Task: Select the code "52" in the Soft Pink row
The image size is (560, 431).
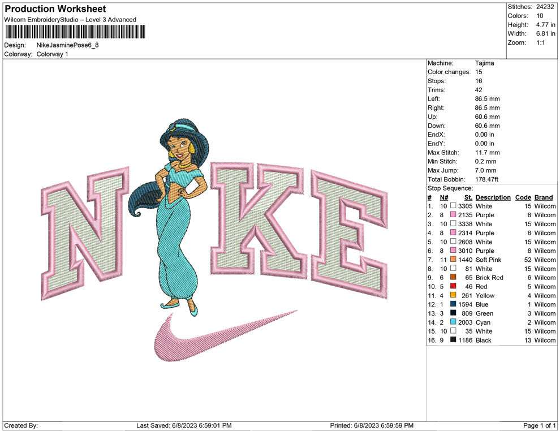Action: click(x=528, y=260)
